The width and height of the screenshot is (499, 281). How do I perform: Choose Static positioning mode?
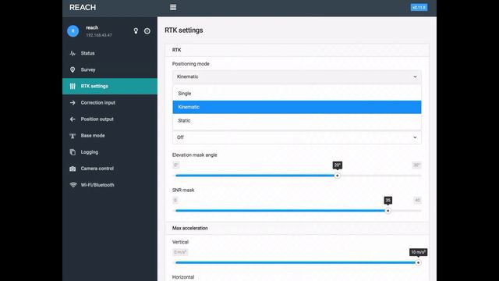pos(297,121)
